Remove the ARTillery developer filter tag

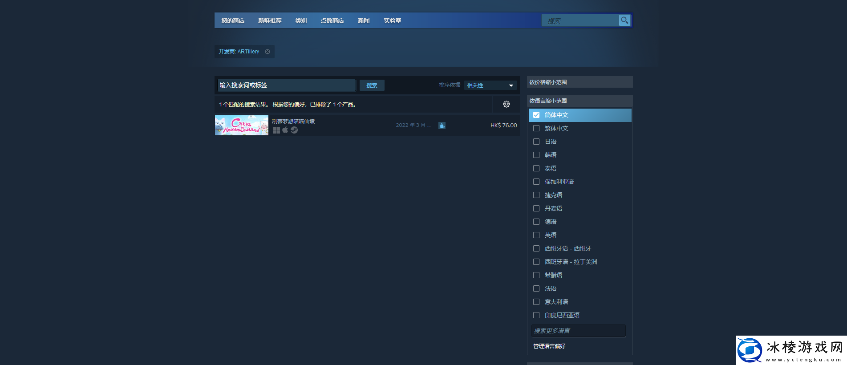(x=267, y=52)
